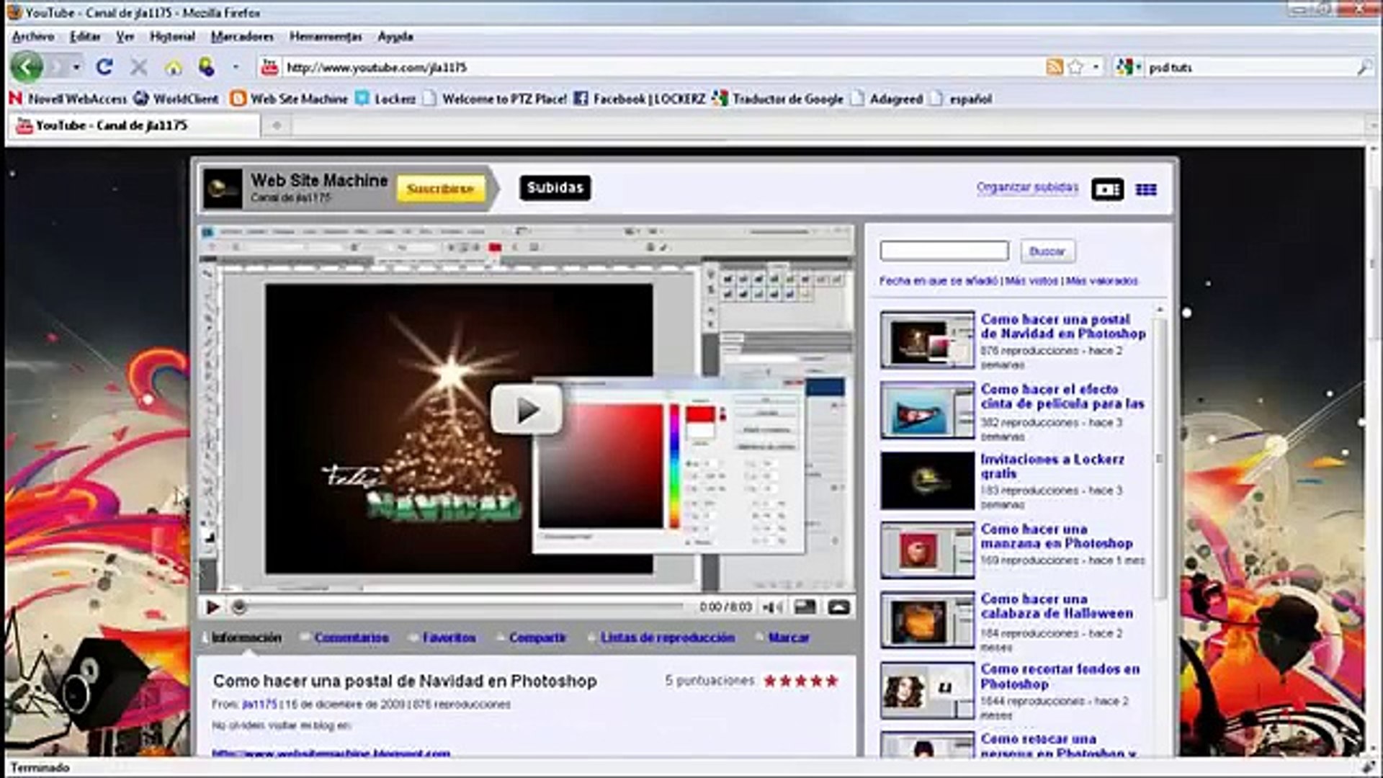Viewport: 1383px width, 778px height.
Task: Toggle fullscreen mode in the video player
Action: [x=838, y=607]
